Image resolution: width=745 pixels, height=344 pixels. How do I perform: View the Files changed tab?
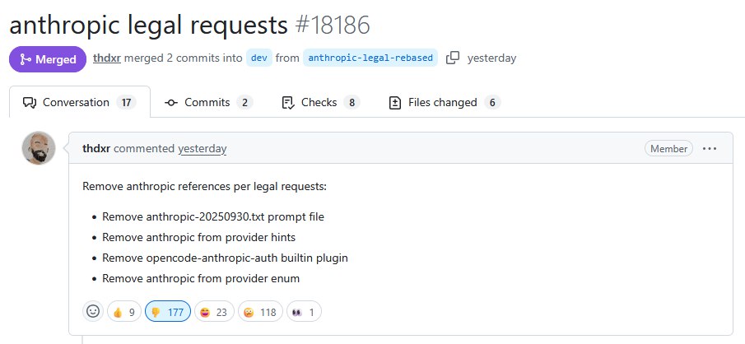tap(443, 103)
